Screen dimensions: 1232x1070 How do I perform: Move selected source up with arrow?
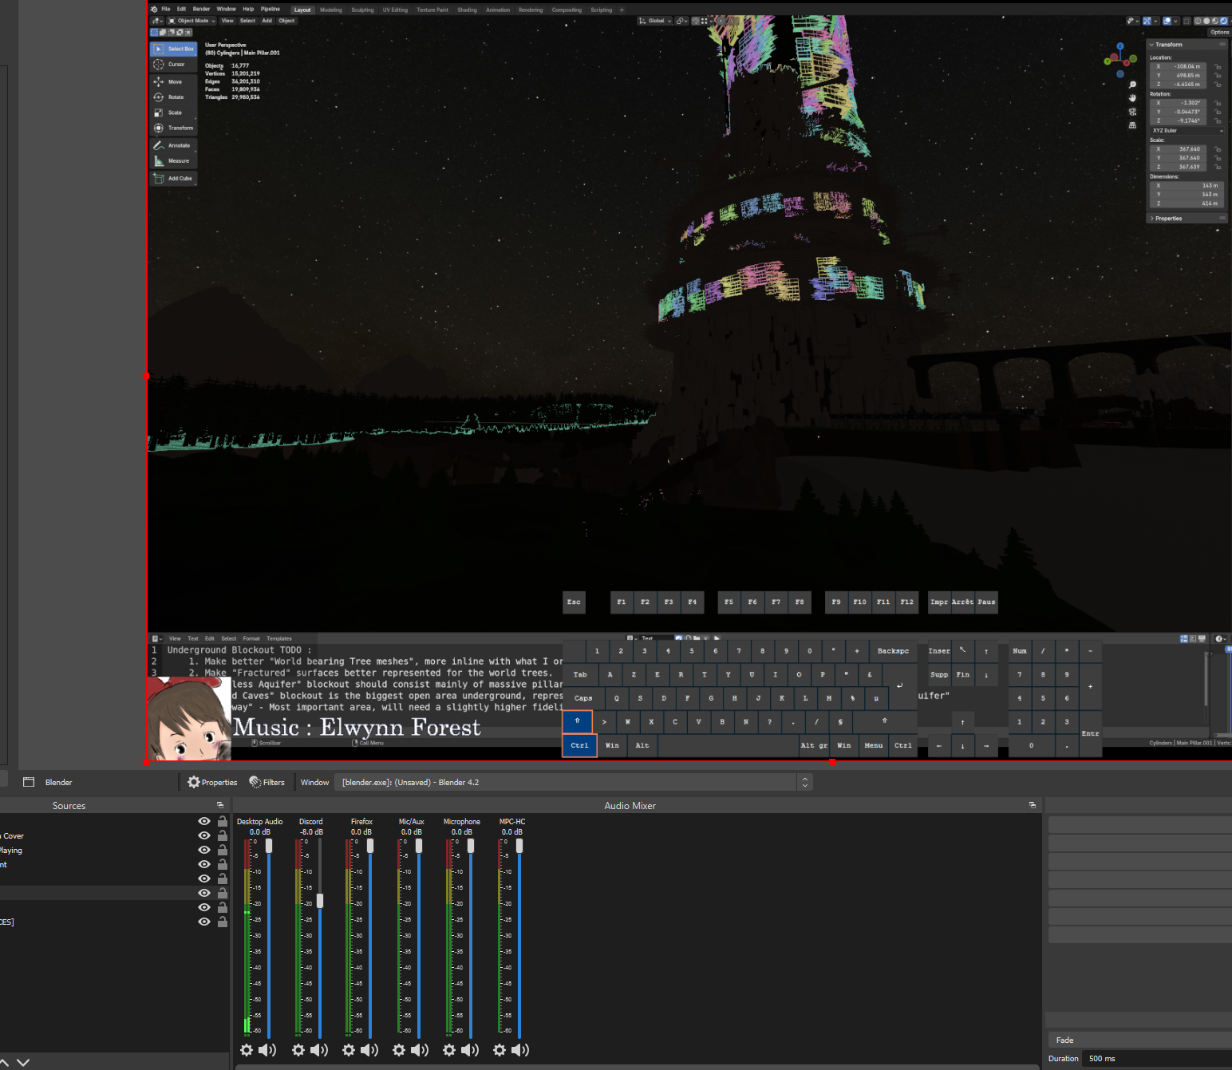click(x=4, y=1062)
